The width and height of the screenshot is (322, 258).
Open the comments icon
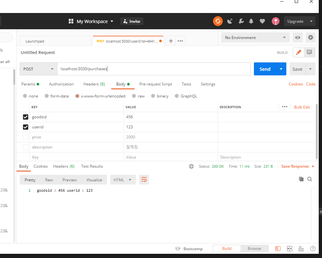coord(309,52)
